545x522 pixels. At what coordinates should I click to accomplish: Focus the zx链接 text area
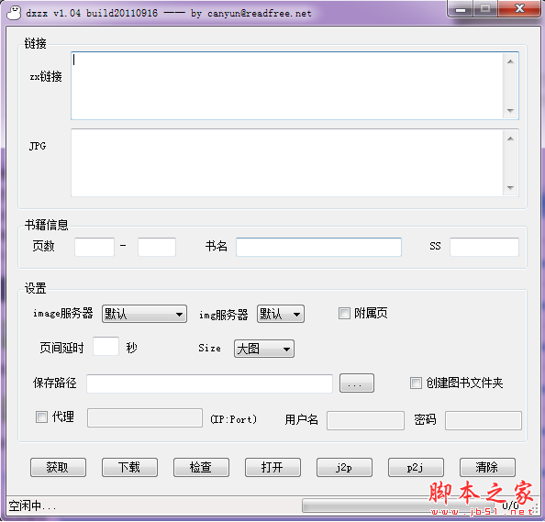287,86
